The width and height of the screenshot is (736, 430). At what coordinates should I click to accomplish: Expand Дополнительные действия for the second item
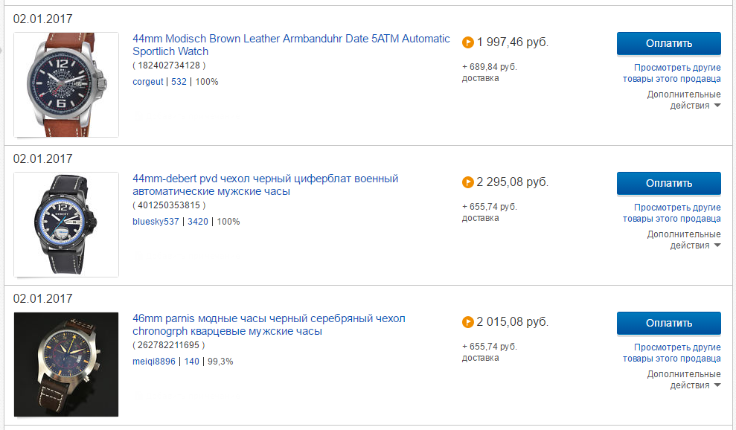click(684, 240)
